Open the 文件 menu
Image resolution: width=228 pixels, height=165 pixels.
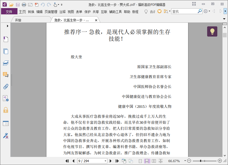9,11
